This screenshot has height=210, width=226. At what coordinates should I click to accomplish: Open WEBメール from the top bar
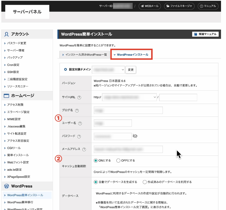pyautogui.click(x=150, y=6)
